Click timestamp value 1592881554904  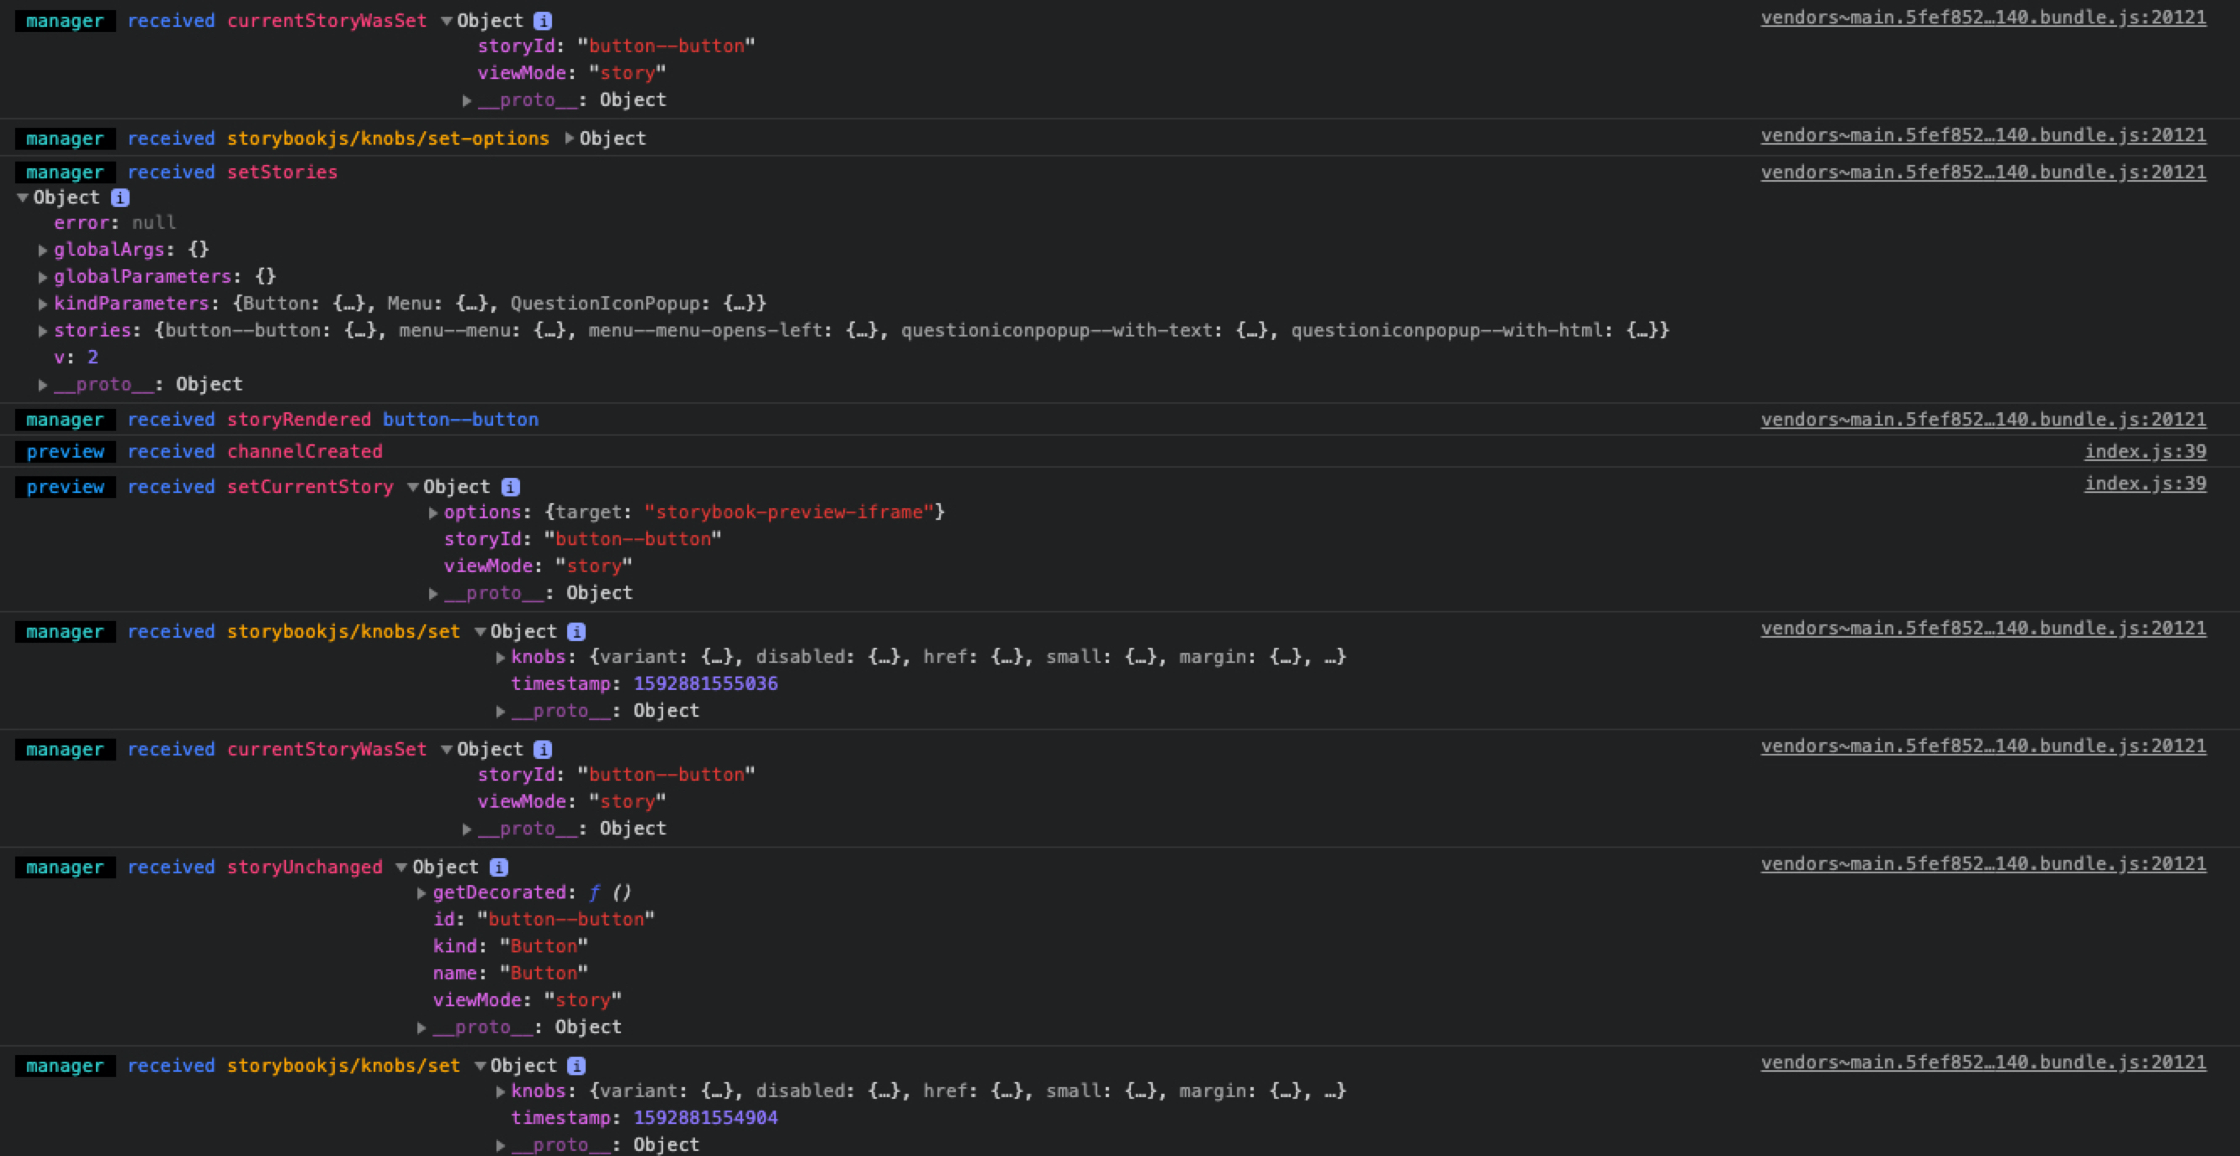coord(705,1117)
